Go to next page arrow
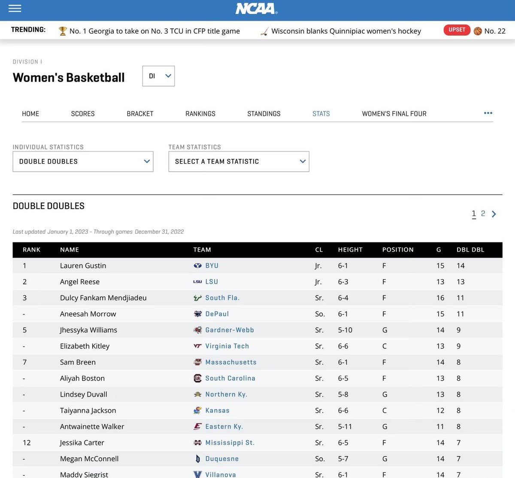 (x=494, y=214)
